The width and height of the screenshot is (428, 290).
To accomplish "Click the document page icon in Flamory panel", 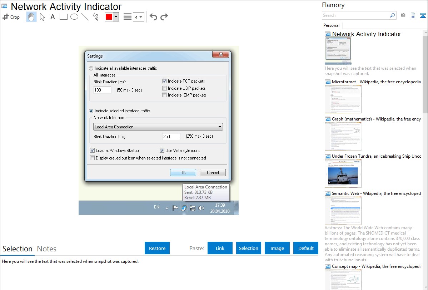I will [413, 15].
